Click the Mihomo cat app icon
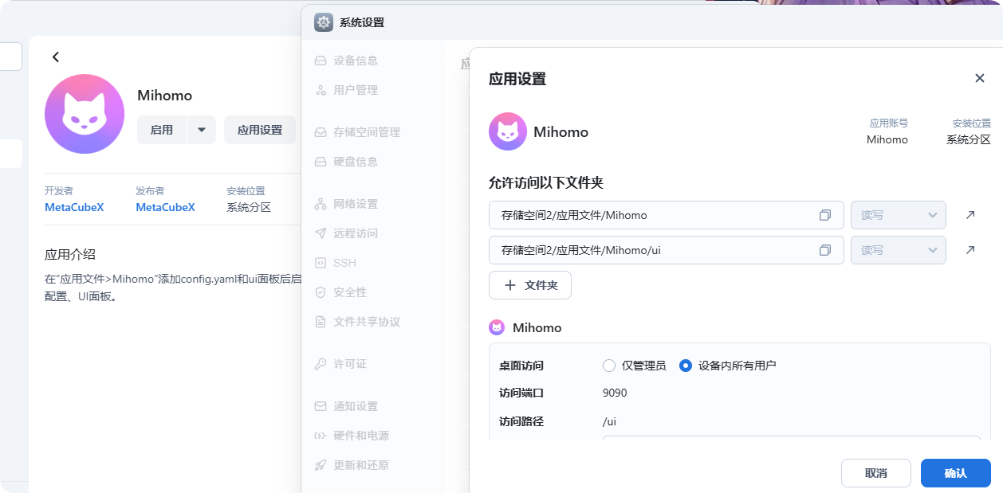 [x=508, y=131]
